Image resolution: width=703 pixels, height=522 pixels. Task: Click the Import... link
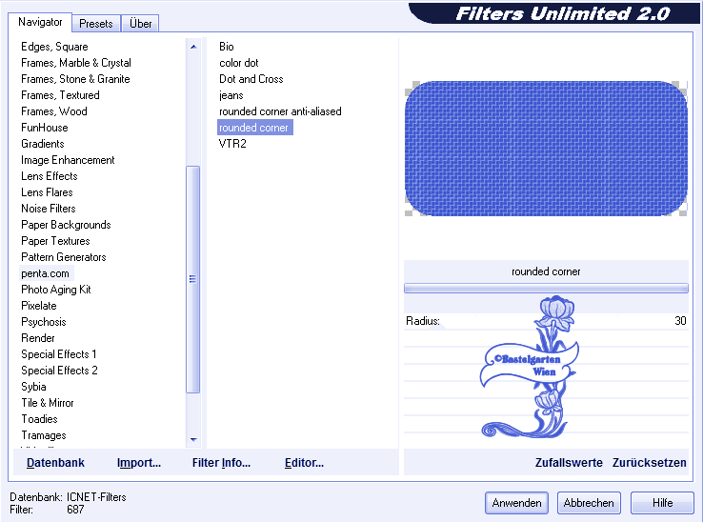coord(138,463)
